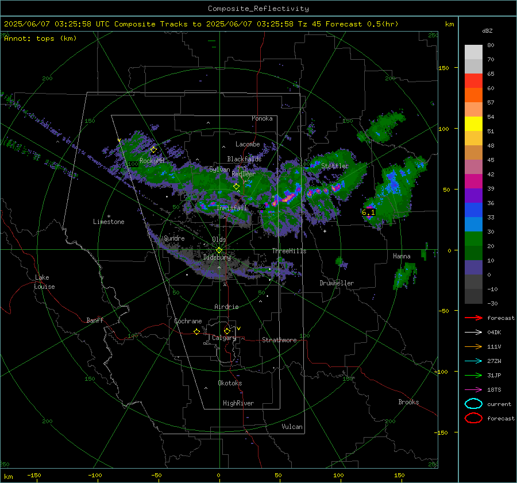
Task: Click the Innisfail city label
Action: coord(232,208)
